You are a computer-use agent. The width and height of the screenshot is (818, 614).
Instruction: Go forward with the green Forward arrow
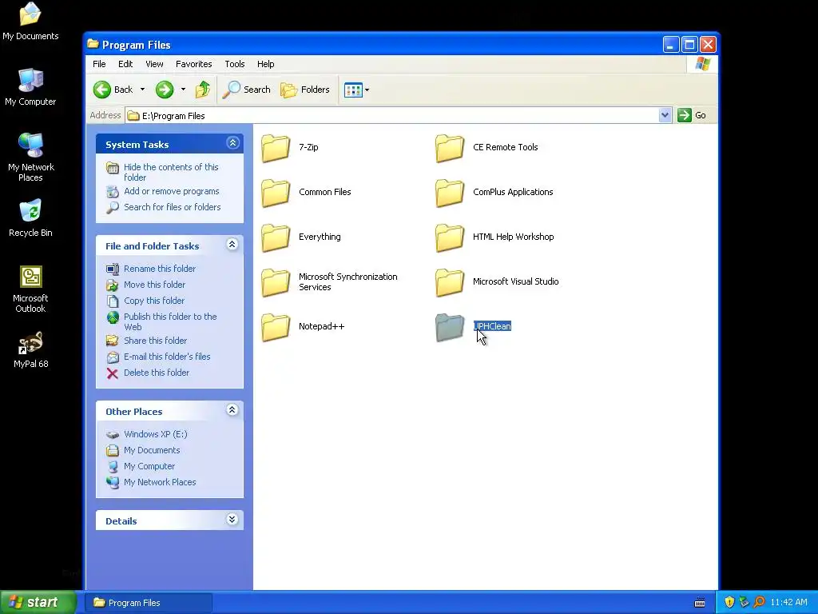pyautogui.click(x=165, y=90)
